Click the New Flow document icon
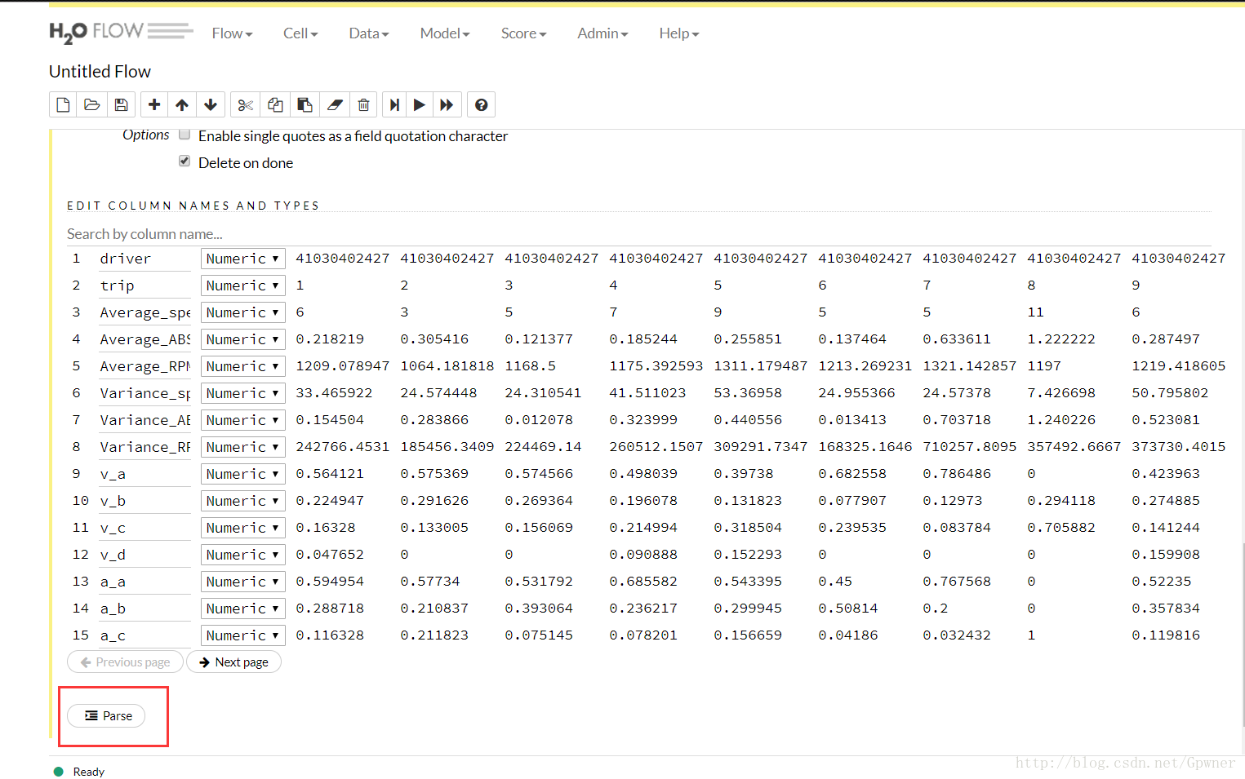This screenshot has width=1245, height=779. (63, 104)
